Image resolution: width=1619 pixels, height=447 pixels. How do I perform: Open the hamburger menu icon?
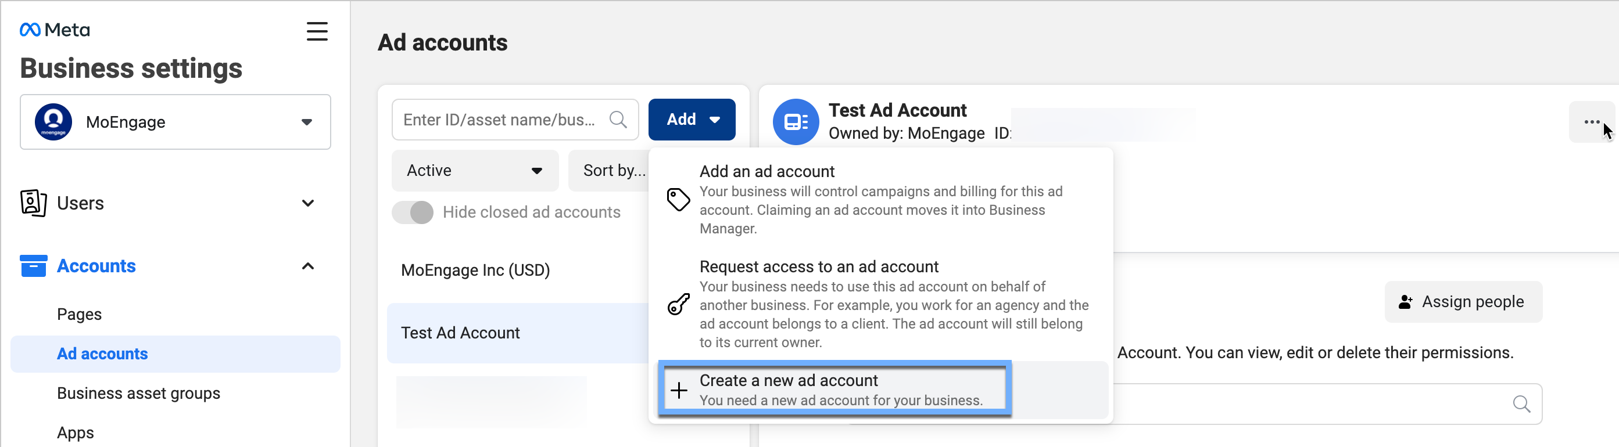[x=317, y=31]
